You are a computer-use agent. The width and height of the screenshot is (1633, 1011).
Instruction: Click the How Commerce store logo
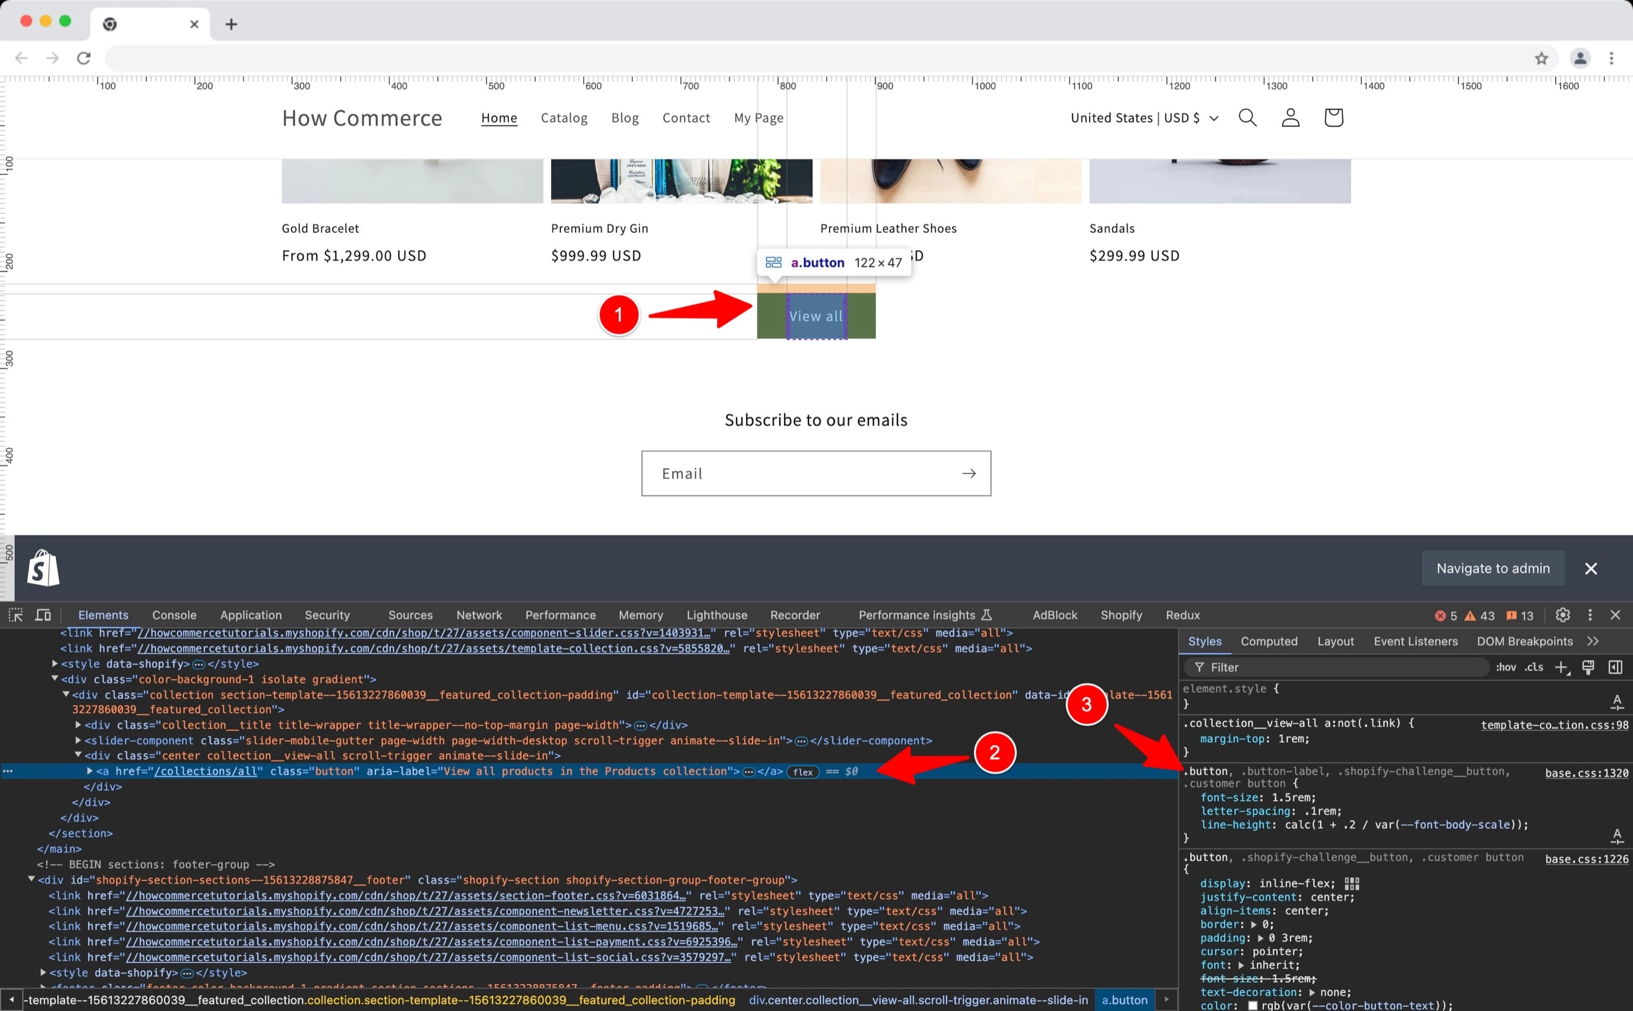click(362, 118)
